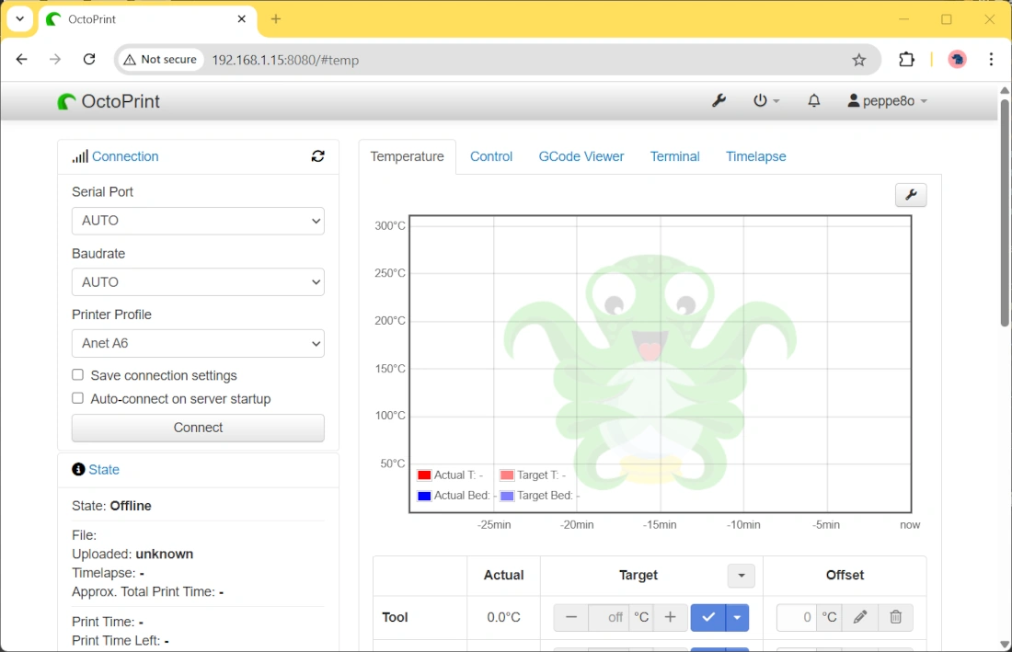Refresh the connection options icon

click(317, 156)
